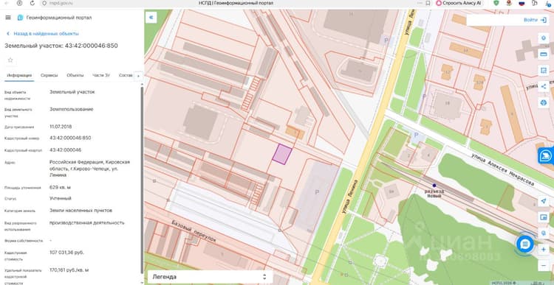Select the ruler measurement tool
Viewport: 554px width, 285px height.
point(544,54)
